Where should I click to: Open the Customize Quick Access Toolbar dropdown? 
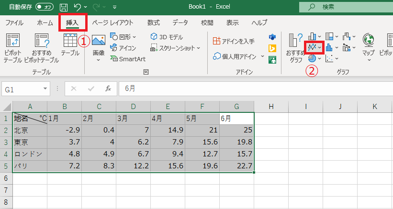point(114,7)
